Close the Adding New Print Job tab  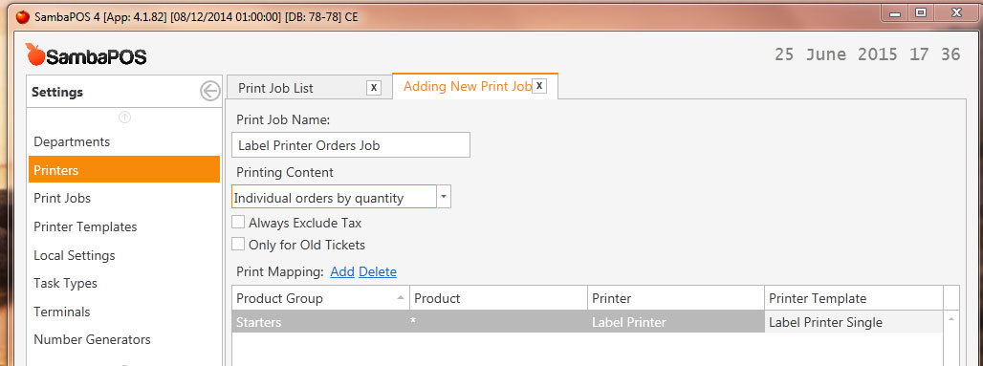539,86
